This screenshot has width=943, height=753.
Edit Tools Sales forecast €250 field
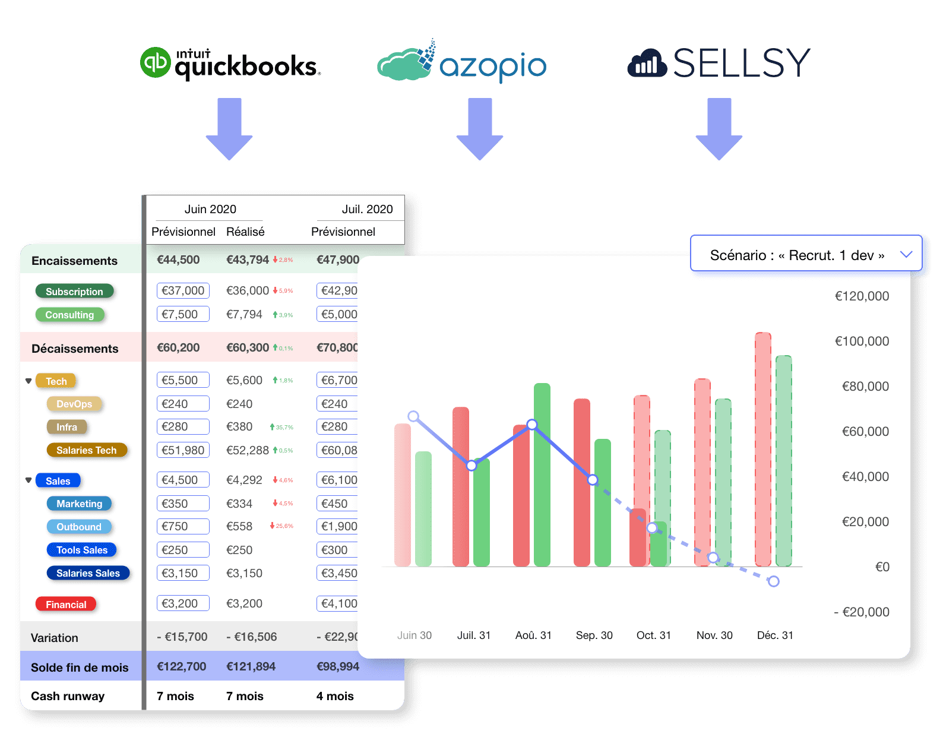[183, 550]
